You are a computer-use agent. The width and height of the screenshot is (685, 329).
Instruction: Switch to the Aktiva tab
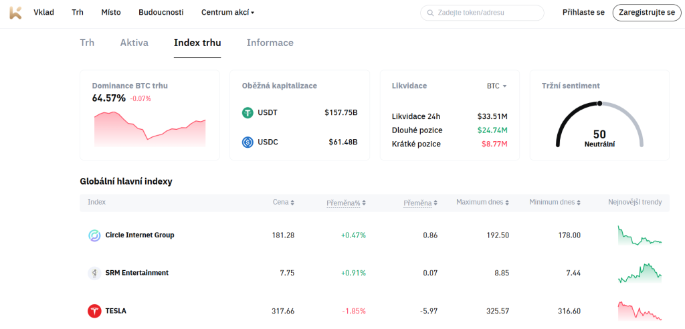click(134, 43)
